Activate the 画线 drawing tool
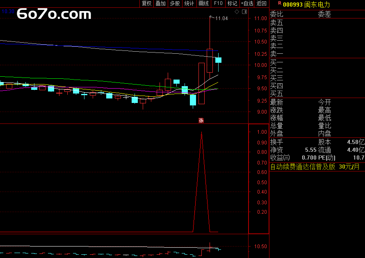The height and width of the screenshot is (258, 365). (x=203, y=4)
